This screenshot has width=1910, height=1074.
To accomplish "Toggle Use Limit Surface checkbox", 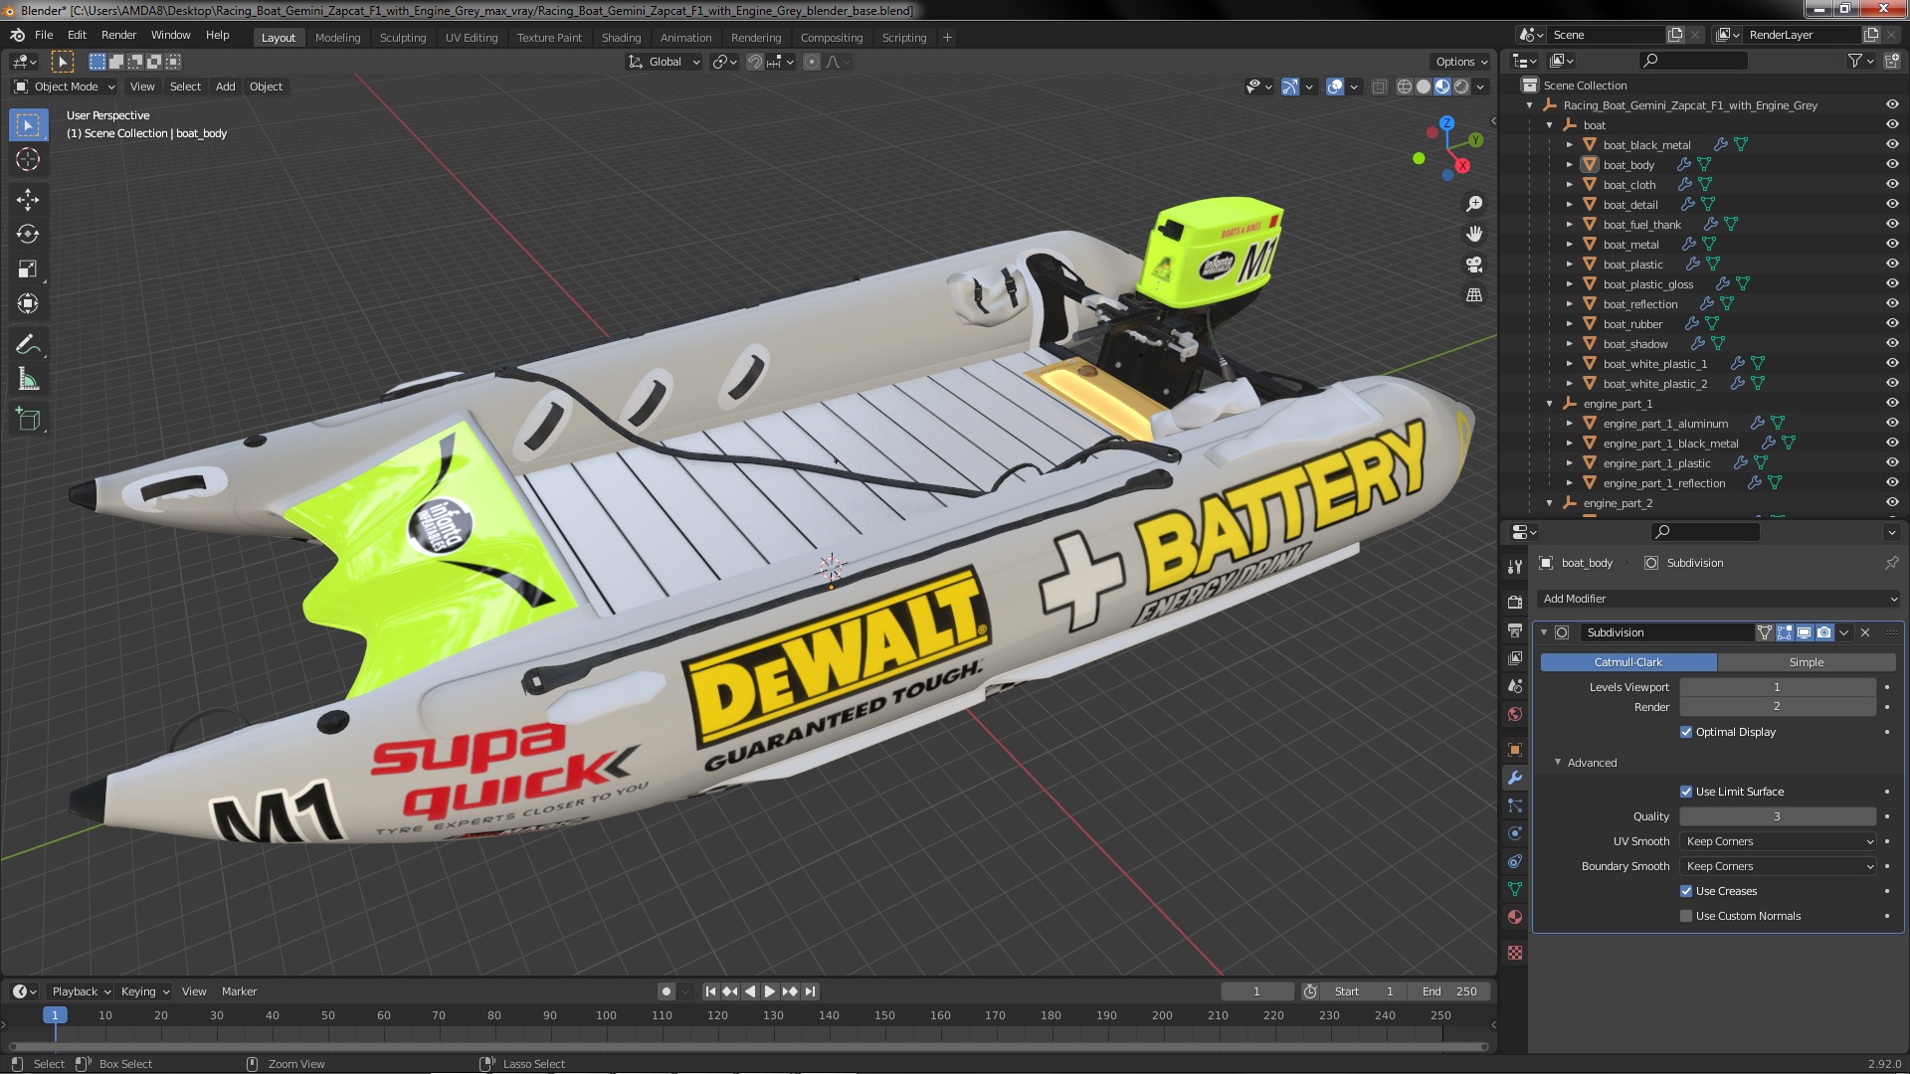I will [1686, 792].
